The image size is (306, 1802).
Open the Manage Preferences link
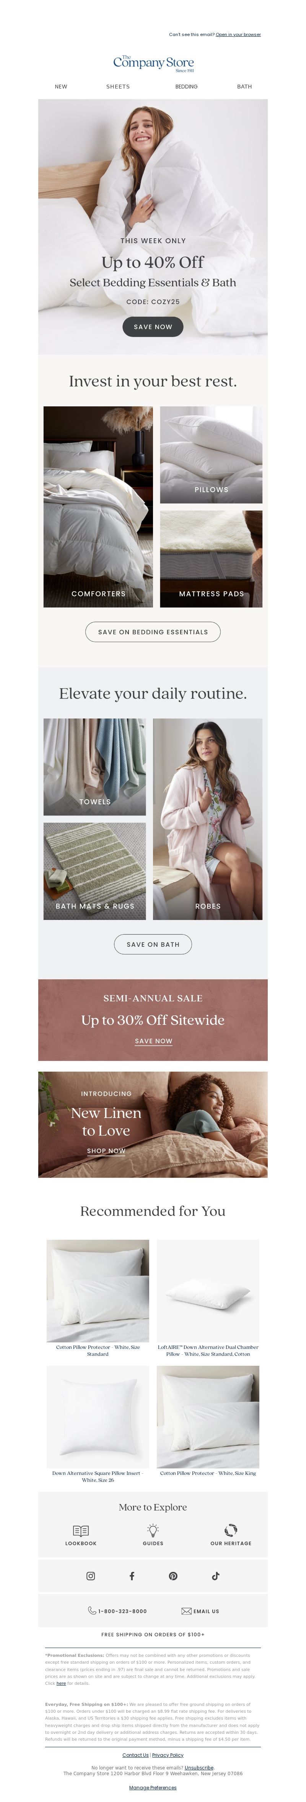[153, 1787]
